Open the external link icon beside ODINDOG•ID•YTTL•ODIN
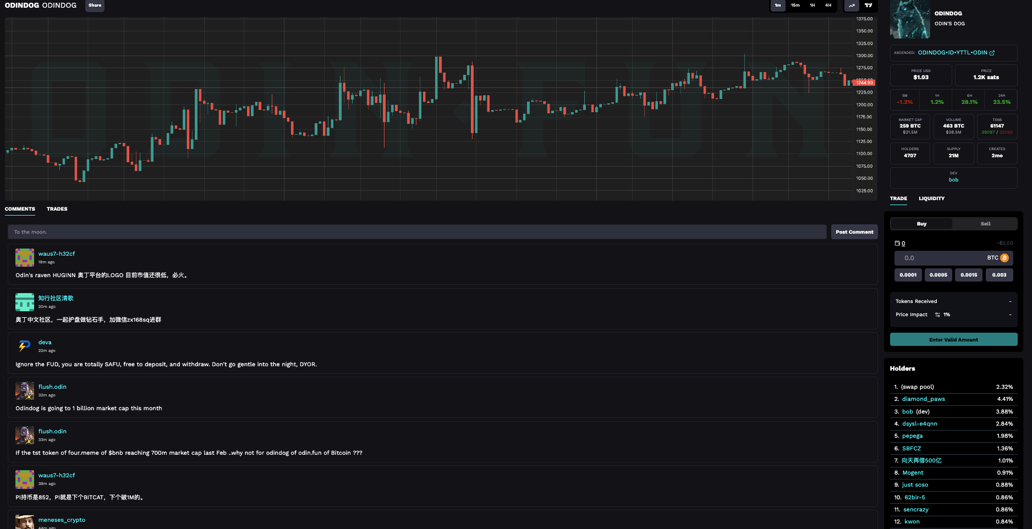 [992, 53]
